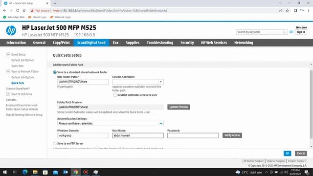Open the notification center icon
313x176 pixels.
point(307,172)
